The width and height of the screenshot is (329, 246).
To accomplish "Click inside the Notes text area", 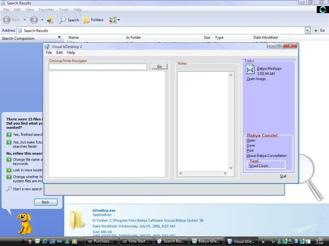I will [x=203, y=121].
